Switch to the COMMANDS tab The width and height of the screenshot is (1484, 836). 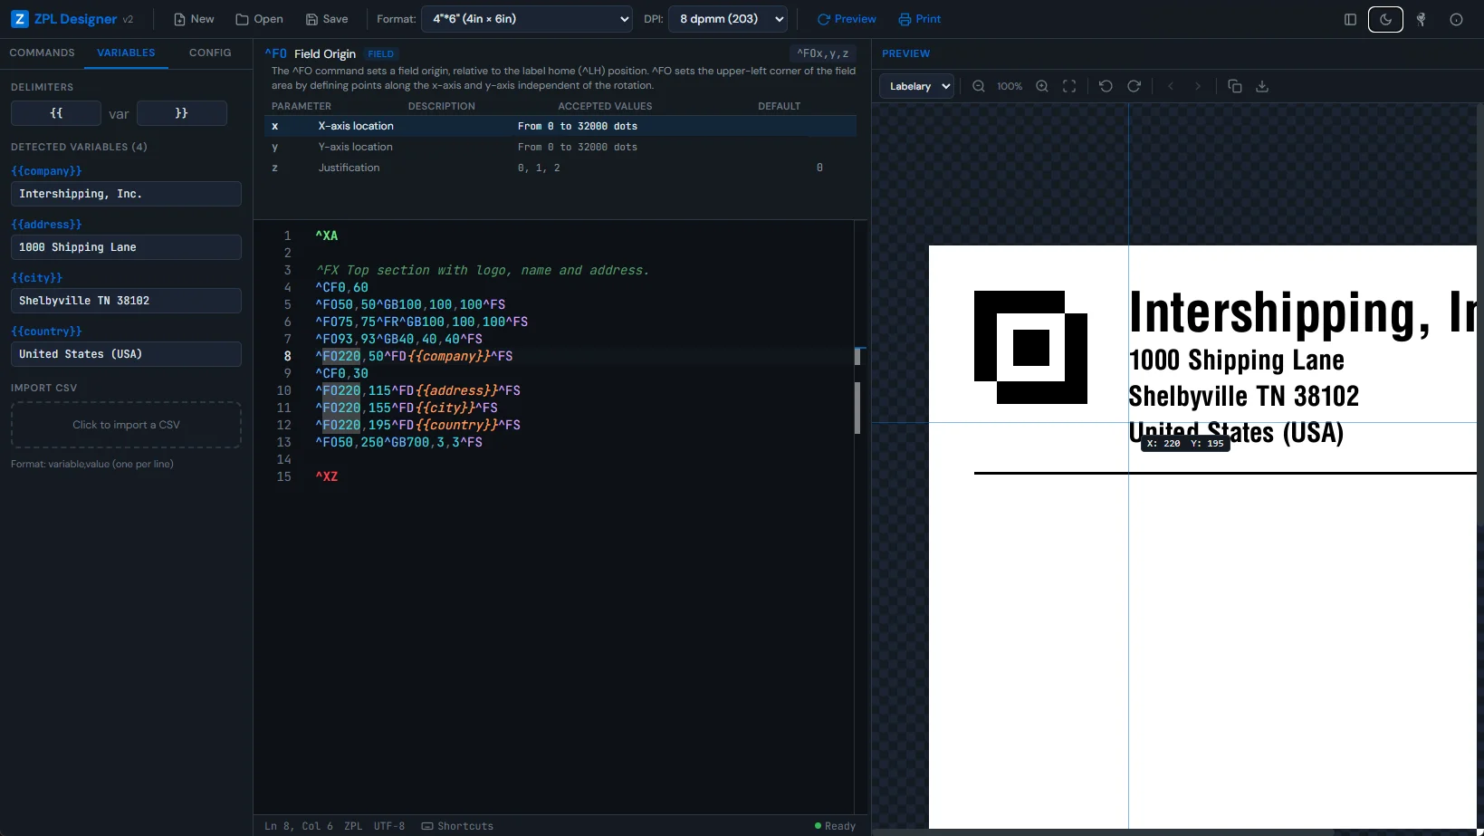click(42, 53)
